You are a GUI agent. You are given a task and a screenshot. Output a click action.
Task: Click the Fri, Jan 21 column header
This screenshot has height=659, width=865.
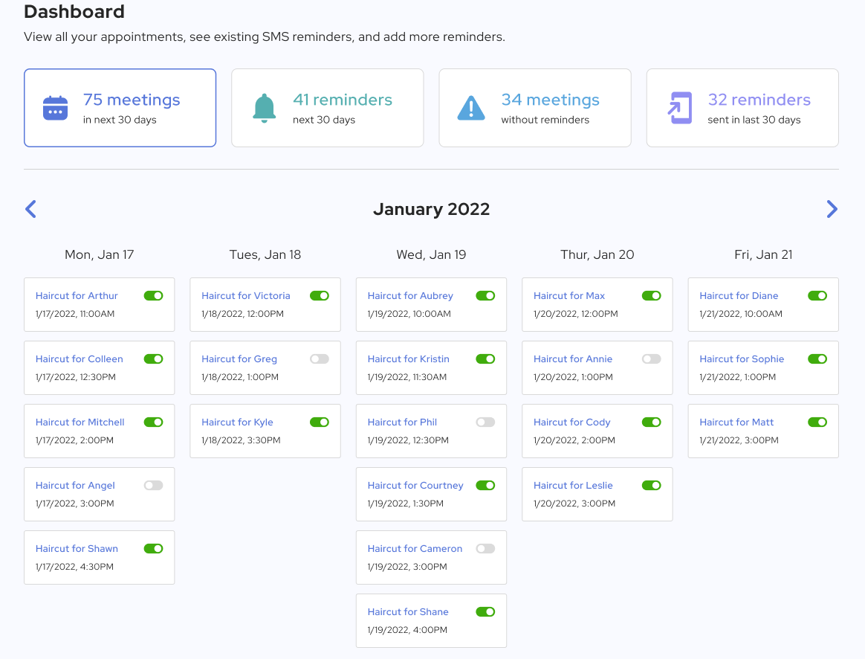[763, 254]
